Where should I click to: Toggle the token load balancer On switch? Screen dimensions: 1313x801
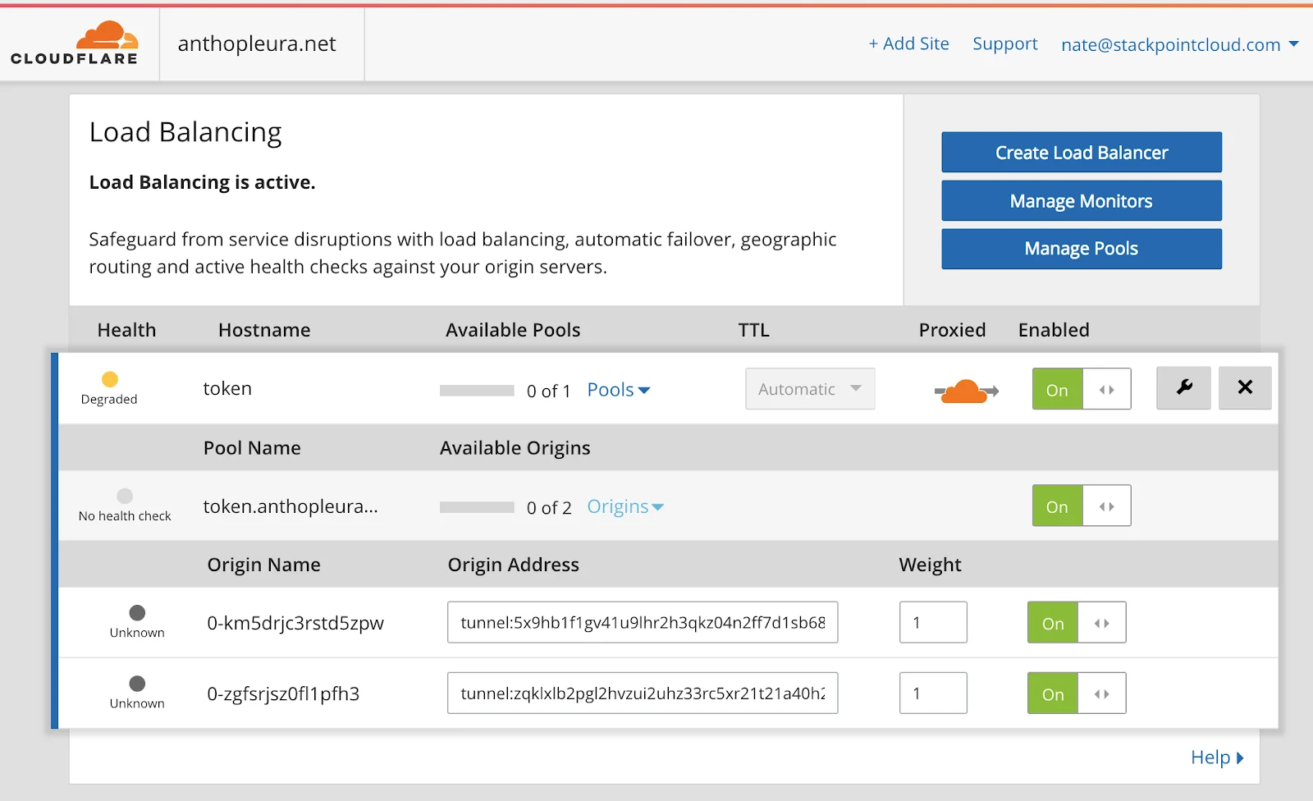click(x=1082, y=389)
